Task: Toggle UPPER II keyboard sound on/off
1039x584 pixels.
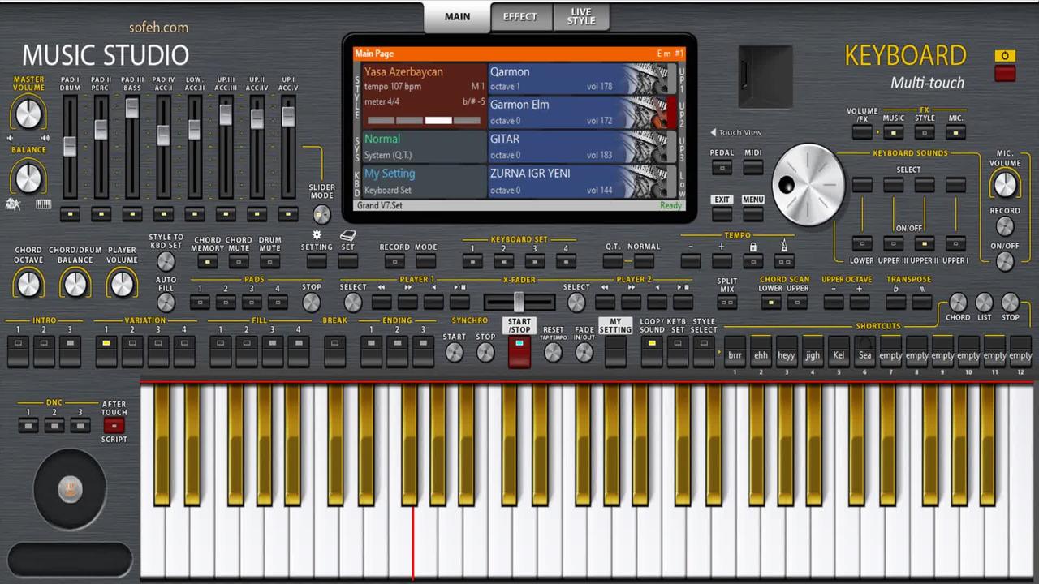Action: (924, 242)
